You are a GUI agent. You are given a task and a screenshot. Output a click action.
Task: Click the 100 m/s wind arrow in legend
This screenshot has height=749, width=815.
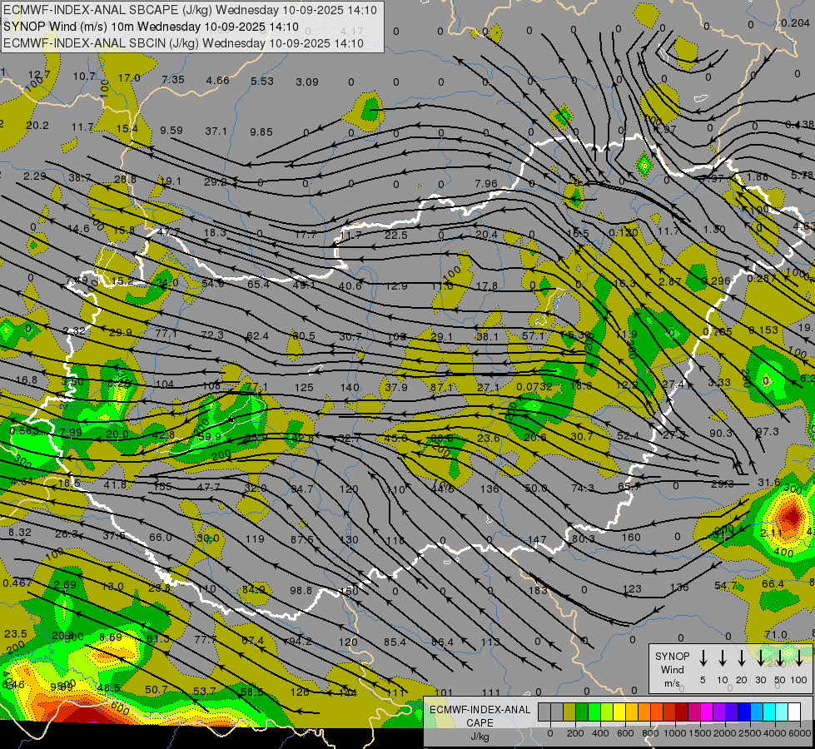pos(799,657)
